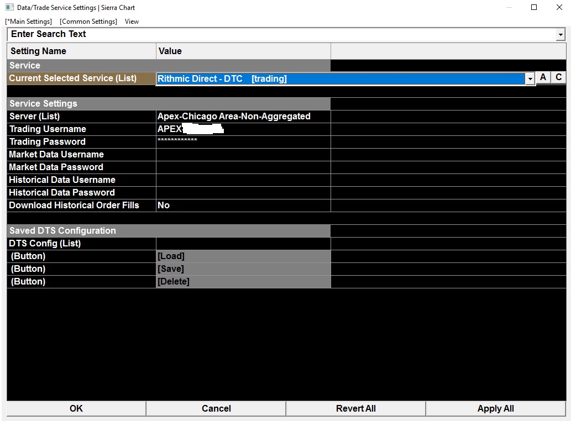This screenshot has width=571, height=421.
Task: Click the [Delete] button
Action: 243,282
